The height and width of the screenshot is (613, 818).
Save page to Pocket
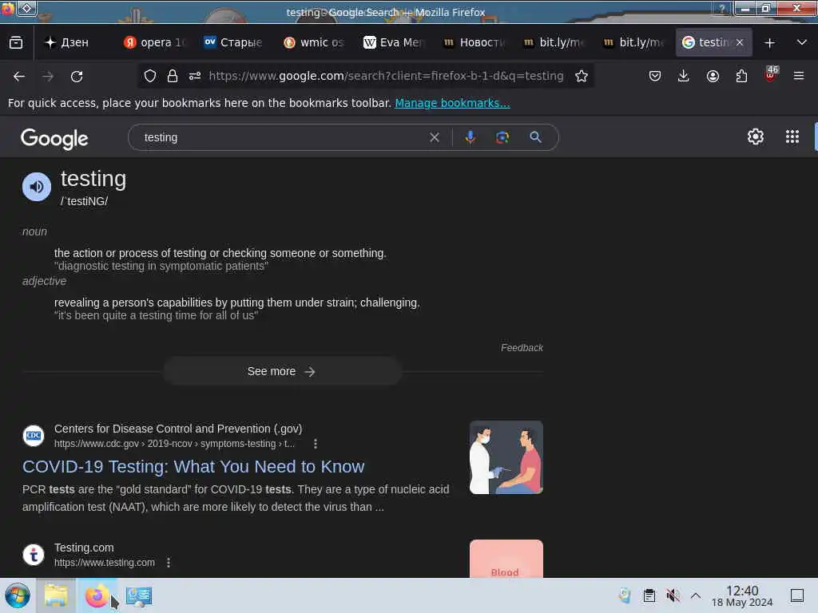pos(655,76)
